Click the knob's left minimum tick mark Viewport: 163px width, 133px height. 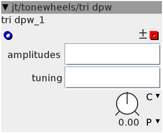pos(117,113)
